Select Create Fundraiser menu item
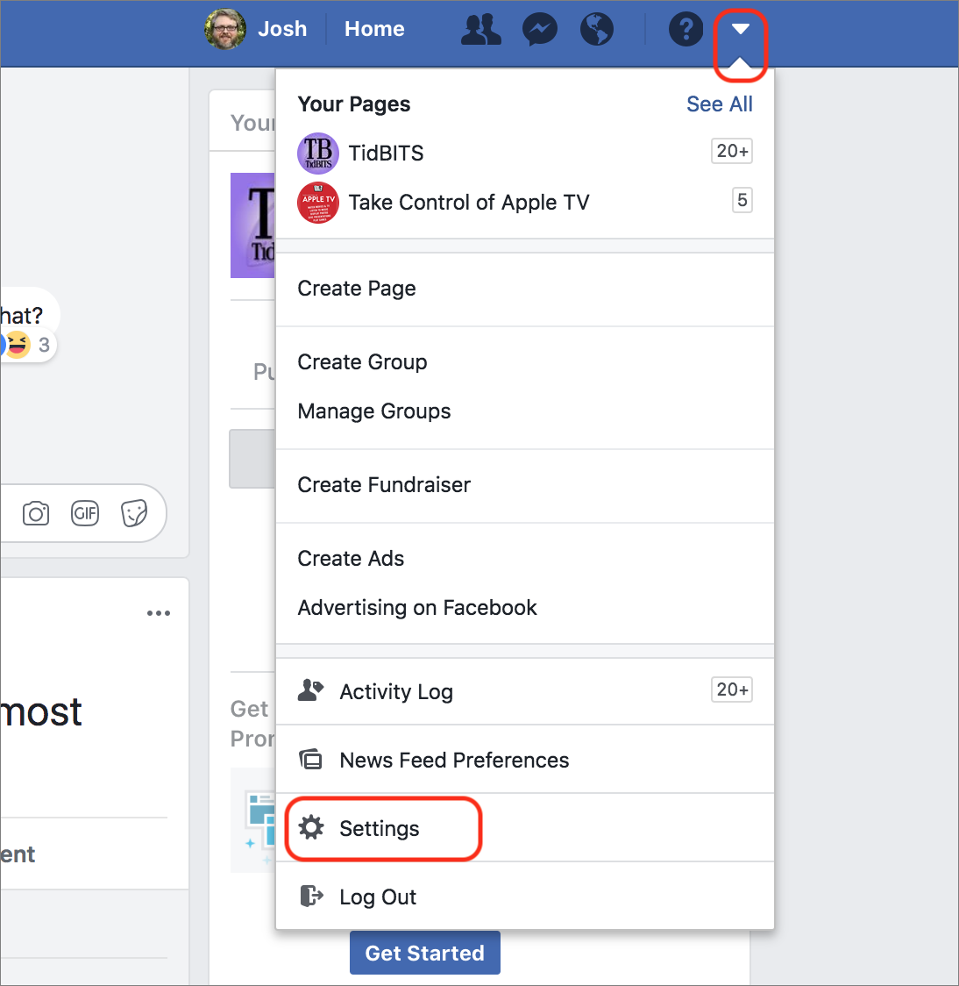 tap(525, 485)
